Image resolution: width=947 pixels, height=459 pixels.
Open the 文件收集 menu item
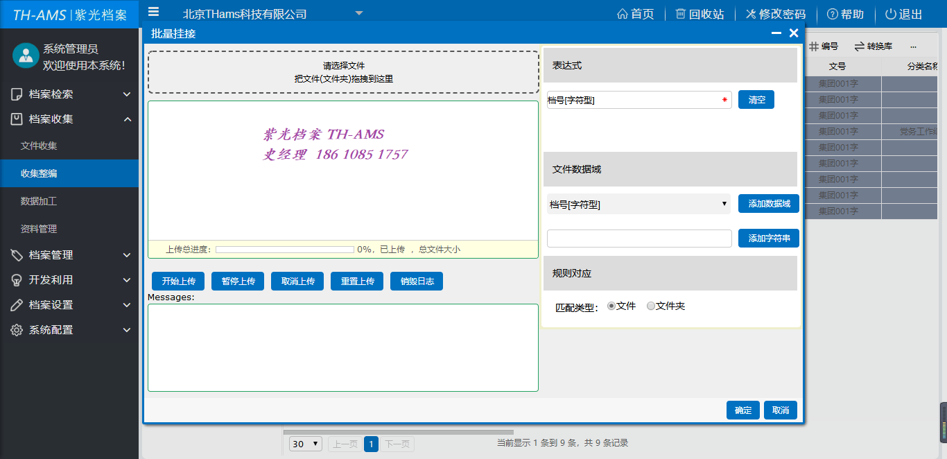click(x=41, y=148)
